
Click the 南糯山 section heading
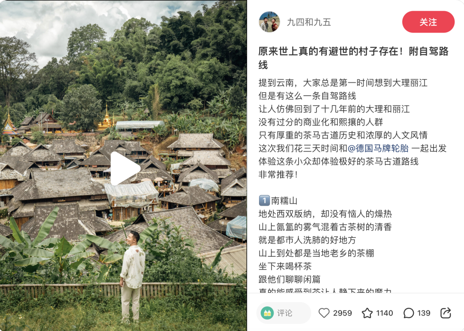(284, 200)
